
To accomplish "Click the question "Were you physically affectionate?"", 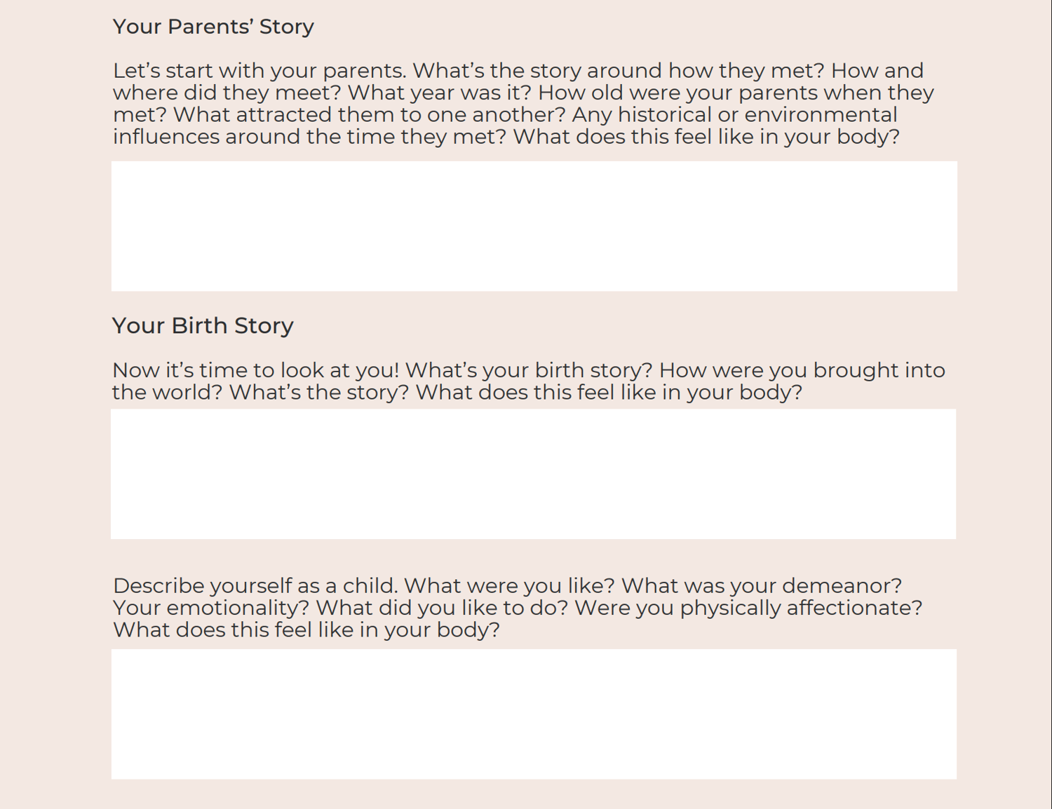I will (748, 608).
